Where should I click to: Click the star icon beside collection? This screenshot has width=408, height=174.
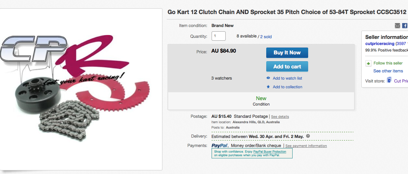[x=268, y=87]
